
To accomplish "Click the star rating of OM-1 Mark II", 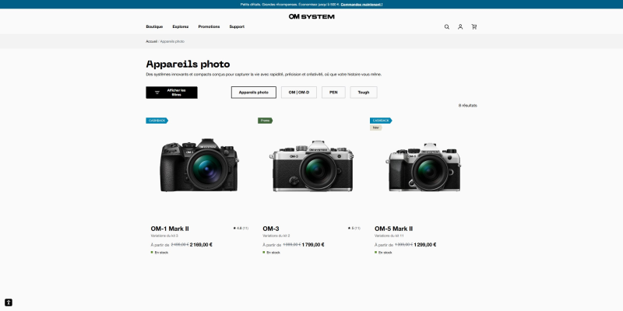I will tap(241, 229).
